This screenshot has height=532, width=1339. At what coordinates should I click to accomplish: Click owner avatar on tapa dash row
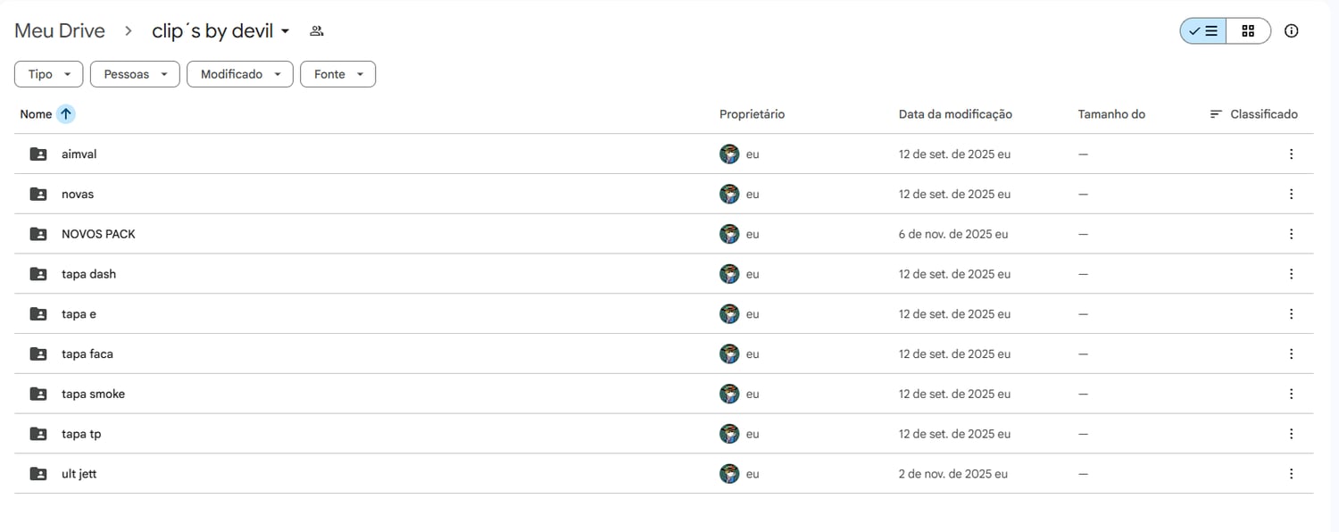(x=729, y=274)
